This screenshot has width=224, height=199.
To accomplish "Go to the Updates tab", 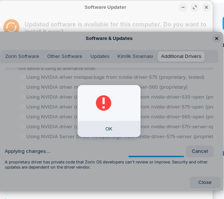I will click(100, 56).
